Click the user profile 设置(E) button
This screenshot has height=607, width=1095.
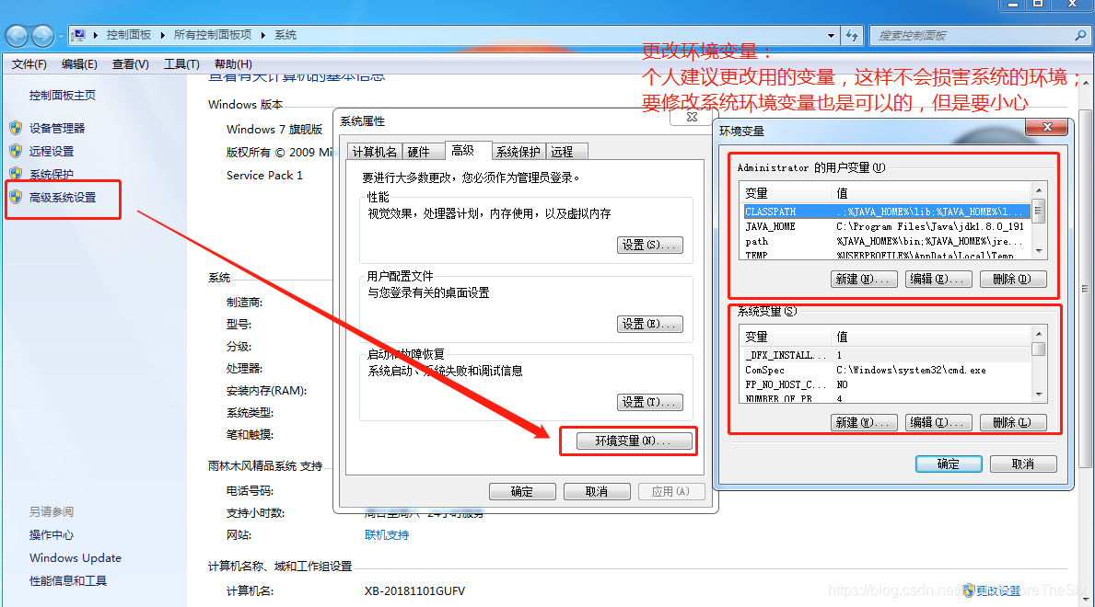(x=649, y=324)
